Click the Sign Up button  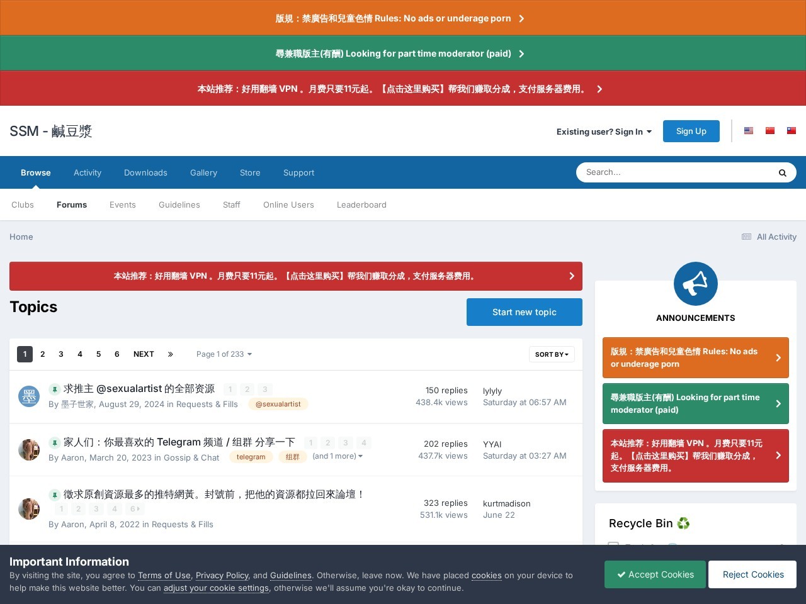click(691, 131)
